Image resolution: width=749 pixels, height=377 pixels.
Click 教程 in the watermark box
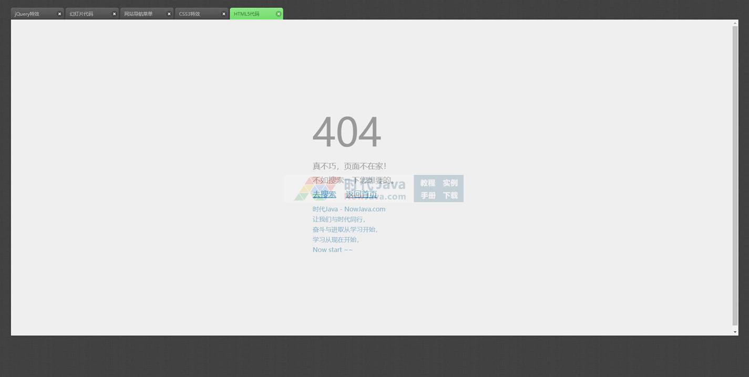[427, 183]
